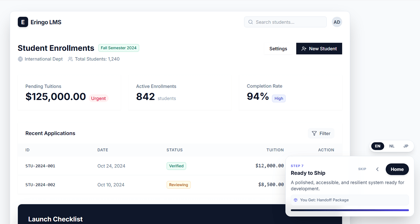Click the search magnifier icon
Viewport: 420px width, 224px height.
click(x=251, y=22)
